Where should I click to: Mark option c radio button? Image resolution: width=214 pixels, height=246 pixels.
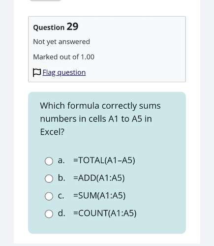pyautogui.click(x=49, y=196)
